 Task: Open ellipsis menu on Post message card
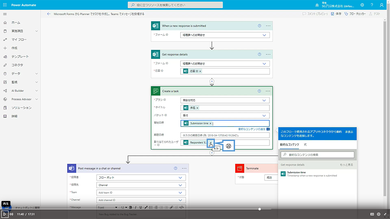point(184,168)
